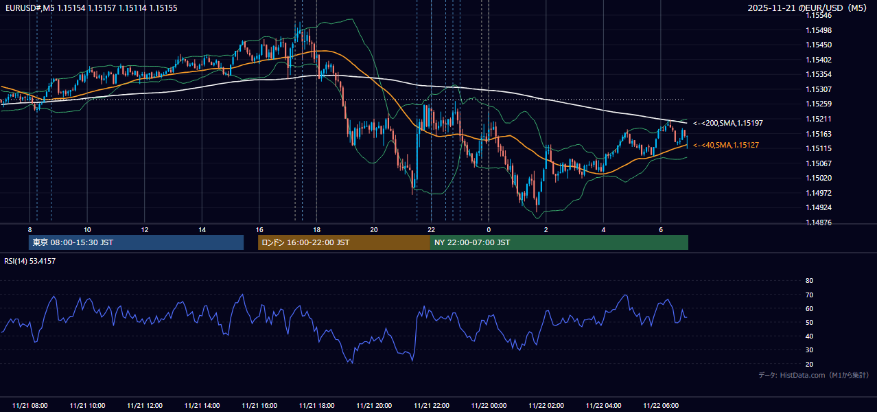The height and width of the screenshot is (412, 877).
Task: Click RSI scale level 80
Action: [x=809, y=281]
